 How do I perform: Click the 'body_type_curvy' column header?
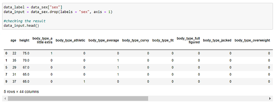136,40
